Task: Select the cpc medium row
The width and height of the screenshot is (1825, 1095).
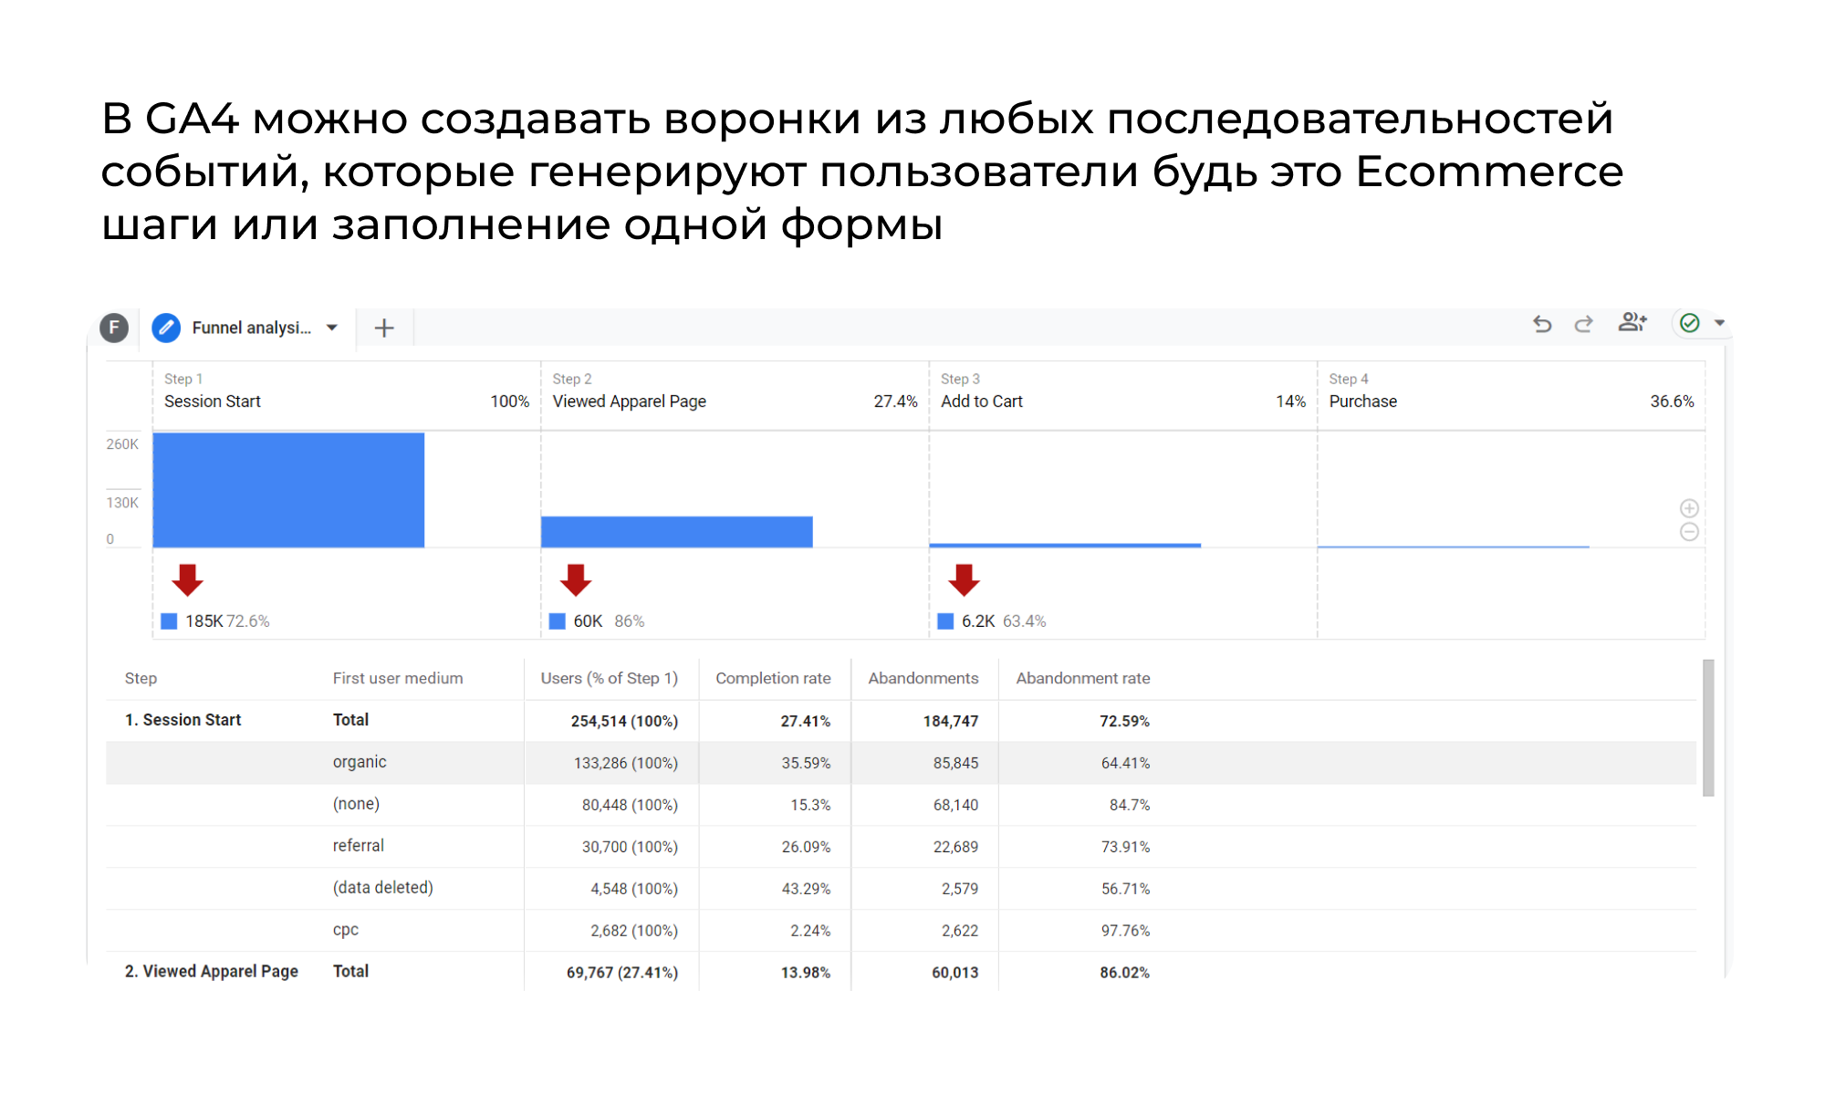Action: point(901,931)
